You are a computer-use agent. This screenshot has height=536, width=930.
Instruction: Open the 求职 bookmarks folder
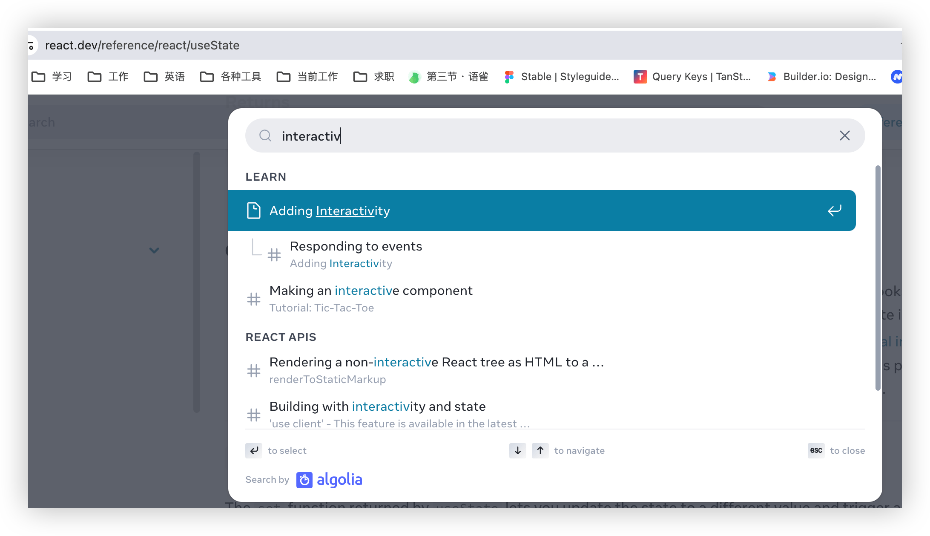tap(373, 76)
